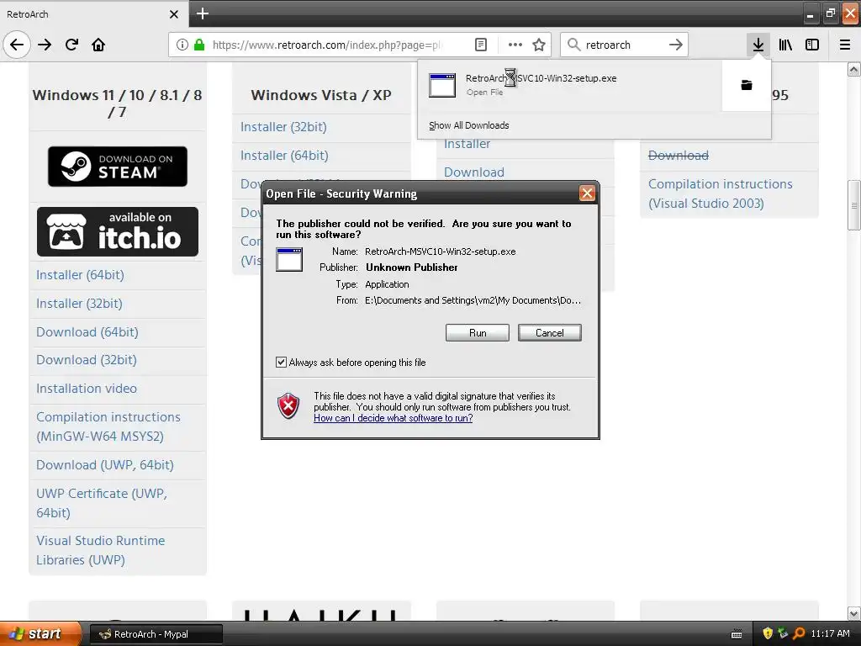Open containing folder of downloaded file
Screen dimensions: 861x646
coord(747,85)
